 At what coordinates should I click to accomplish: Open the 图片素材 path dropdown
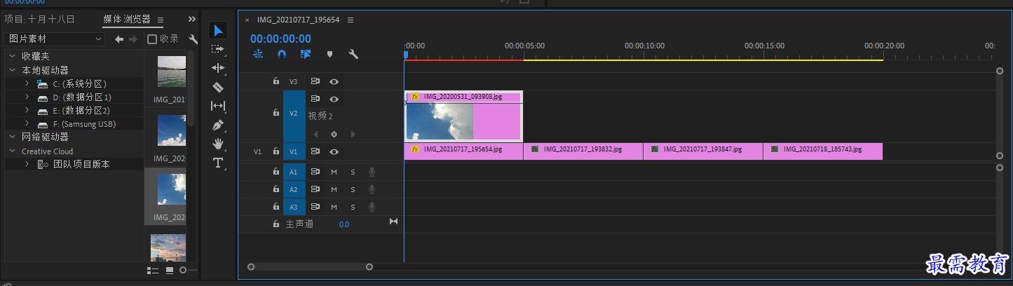click(x=55, y=39)
